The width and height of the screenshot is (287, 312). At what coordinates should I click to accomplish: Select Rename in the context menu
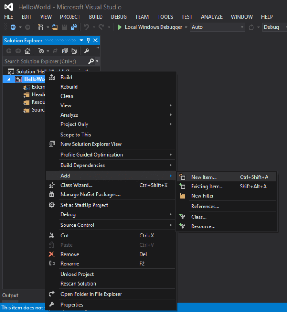point(111,263)
